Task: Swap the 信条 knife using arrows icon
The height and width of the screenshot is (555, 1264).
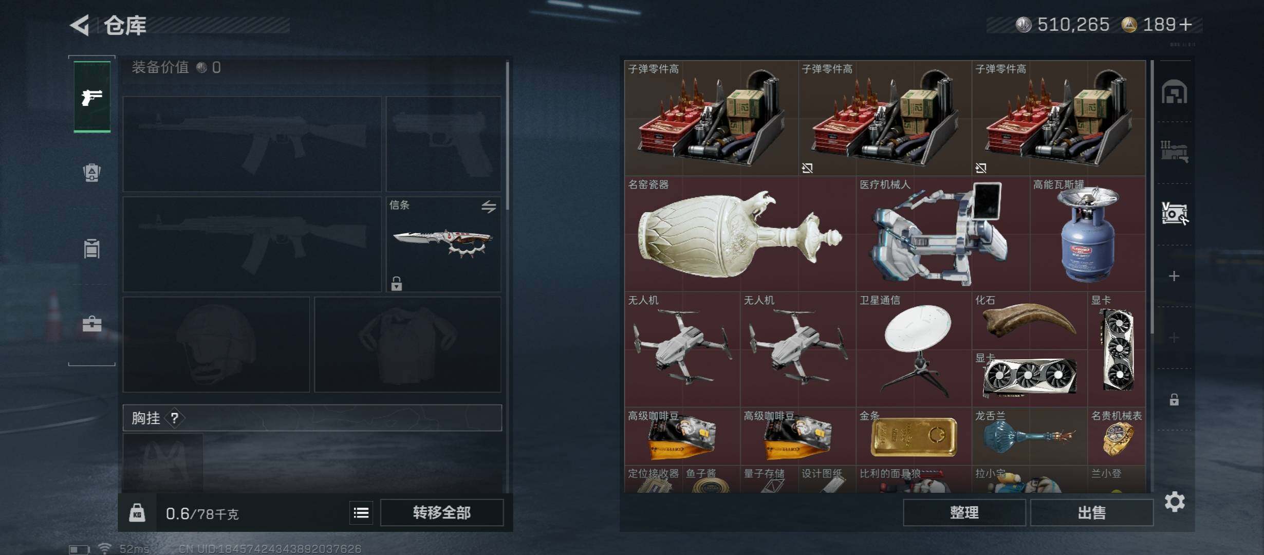Action: 489,207
